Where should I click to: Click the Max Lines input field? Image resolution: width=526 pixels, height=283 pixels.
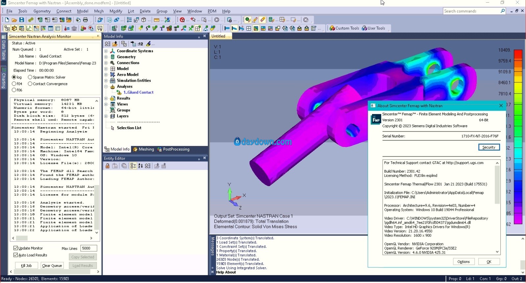(88, 248)
